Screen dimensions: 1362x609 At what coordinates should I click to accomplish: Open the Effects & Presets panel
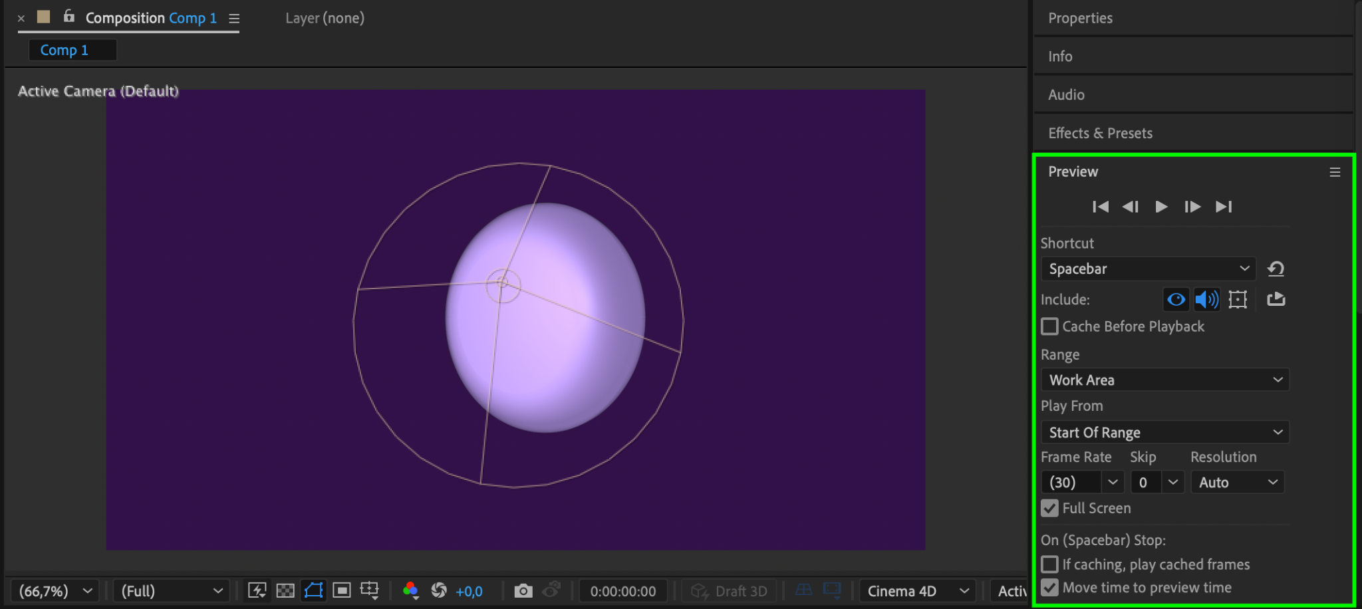click(1100, 133)
